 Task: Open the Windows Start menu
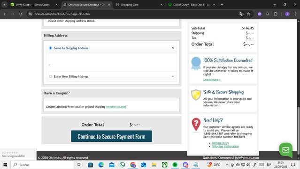5,165
